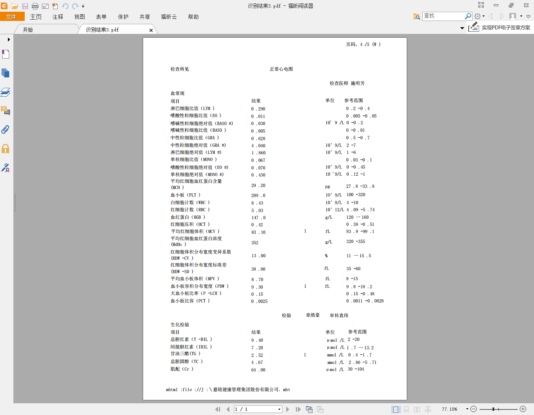
Task: Open the 注释 menu tab
Action: click(58, 17)
